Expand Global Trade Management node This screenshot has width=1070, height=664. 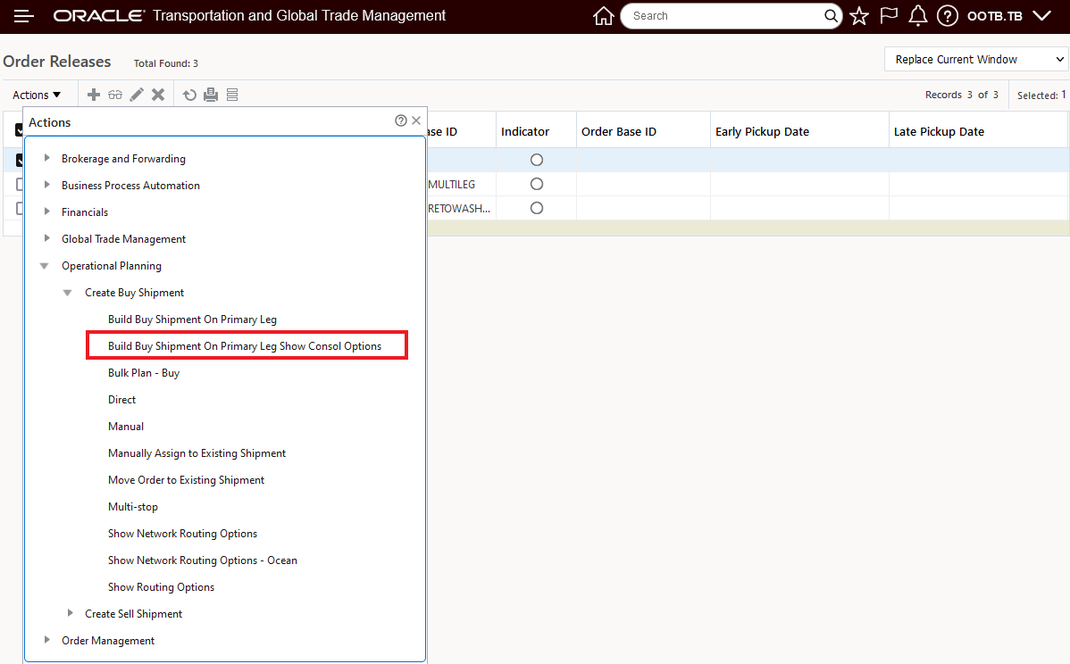point(46,238)
